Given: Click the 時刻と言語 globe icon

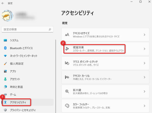Looking at the screenshot, I should [5, 87].
